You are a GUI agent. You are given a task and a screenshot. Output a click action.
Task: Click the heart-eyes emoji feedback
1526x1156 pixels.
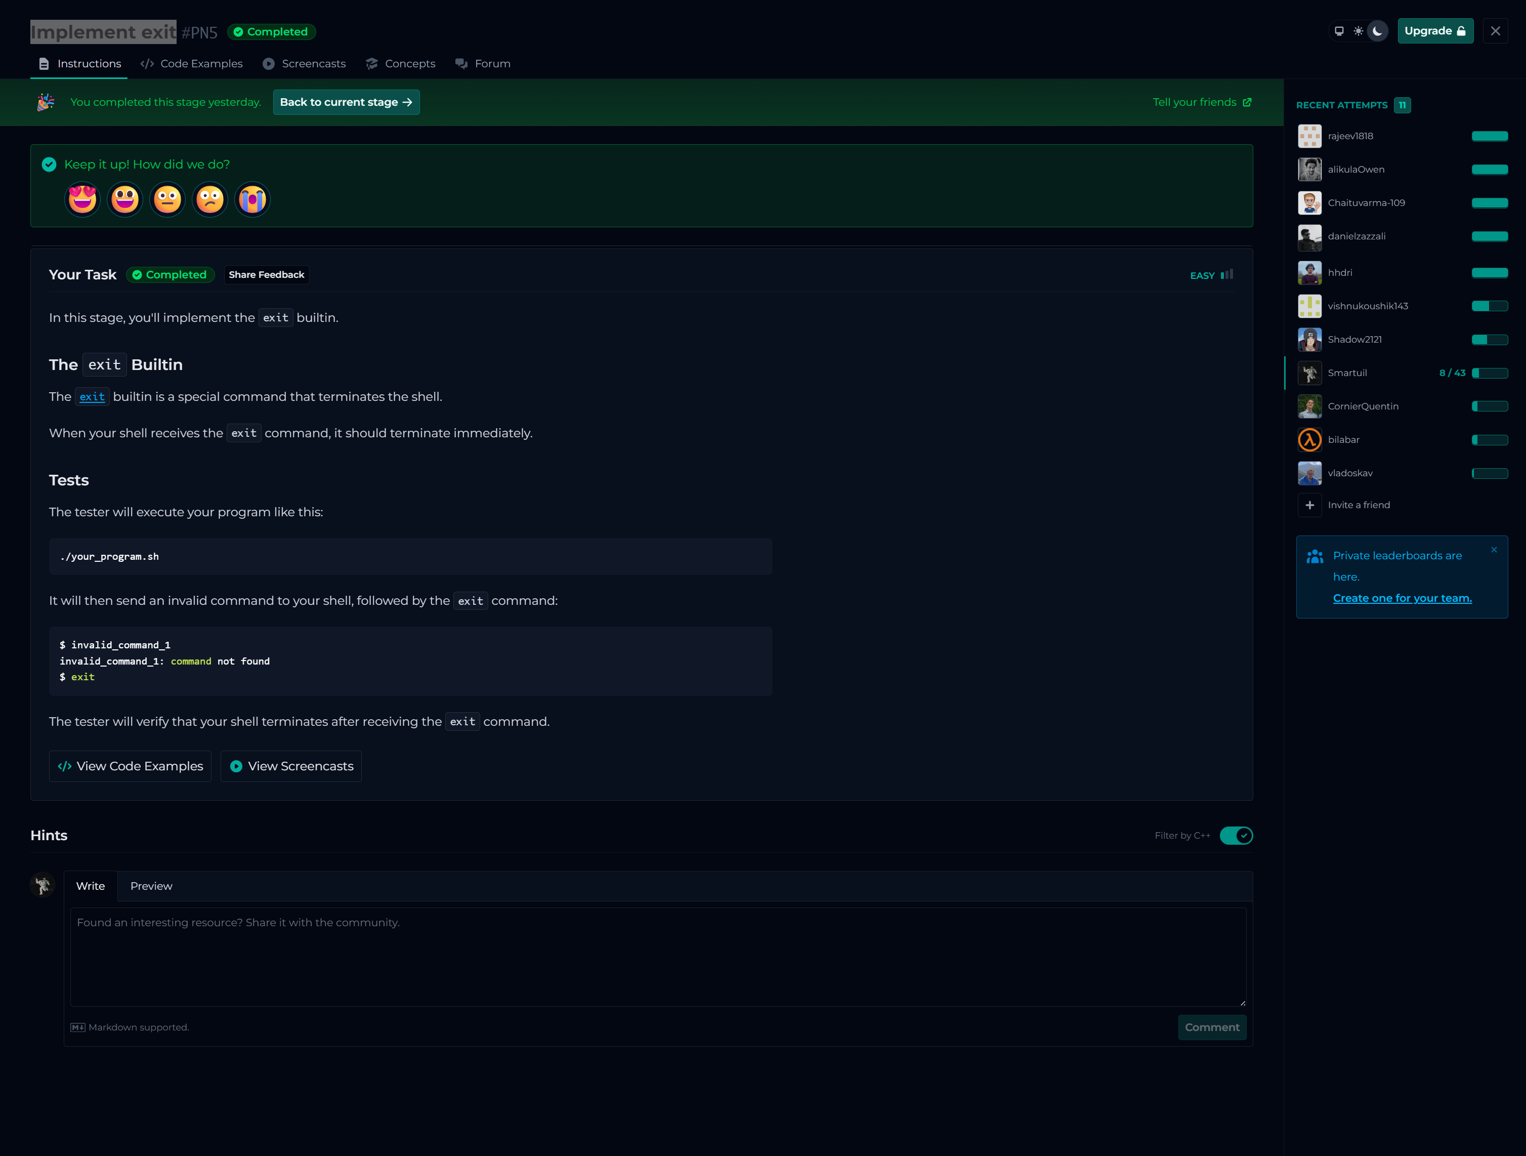[82, 199]
